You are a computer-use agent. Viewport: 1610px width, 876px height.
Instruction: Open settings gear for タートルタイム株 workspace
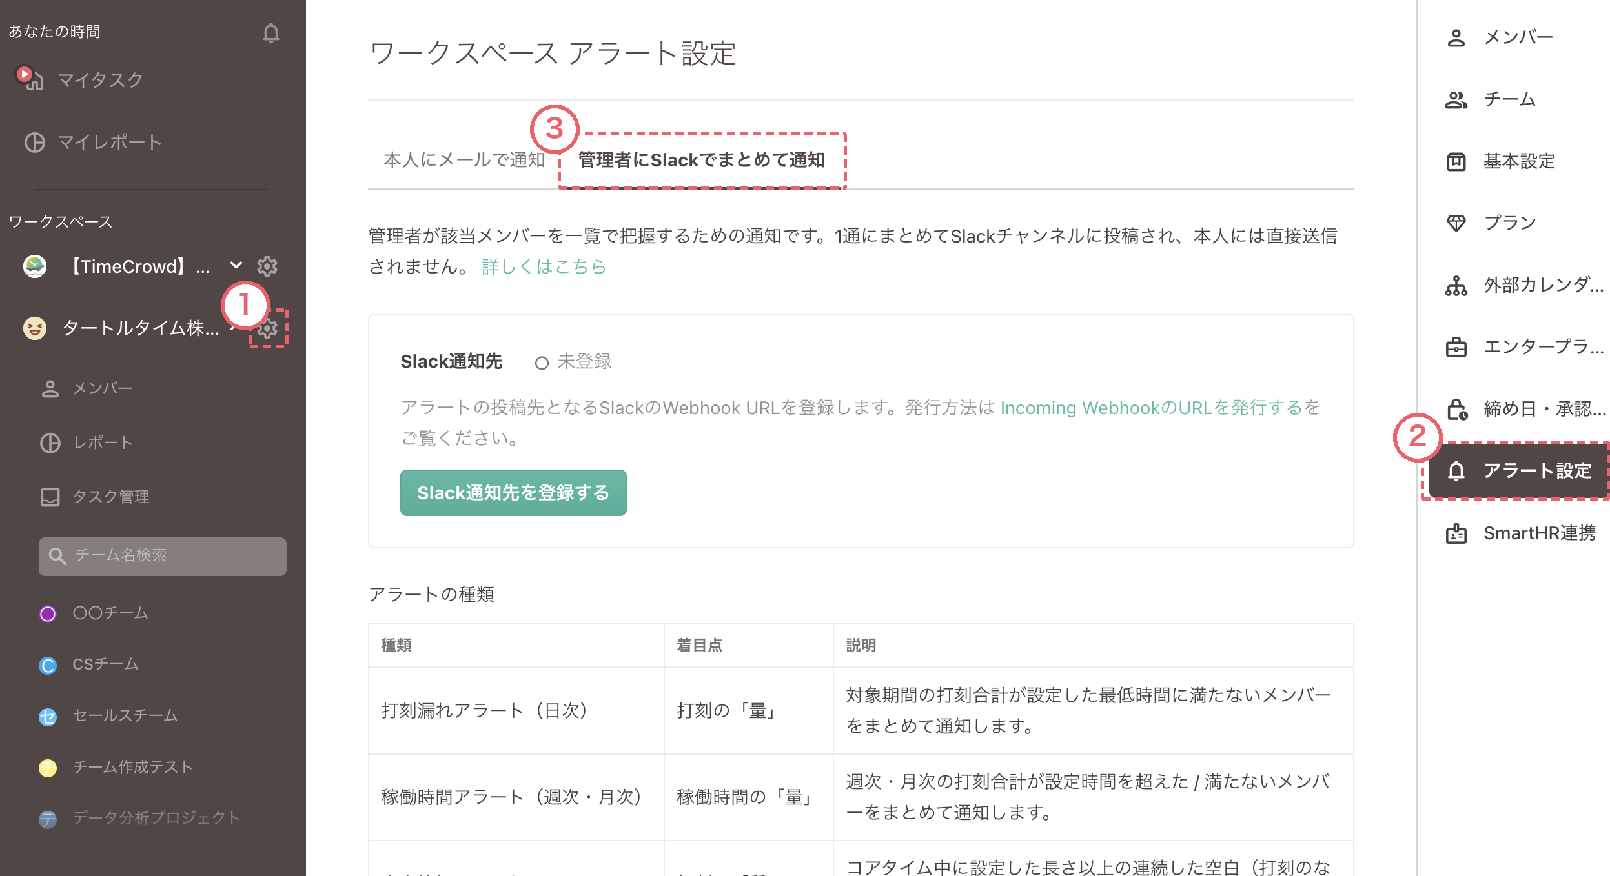(268, 328)
